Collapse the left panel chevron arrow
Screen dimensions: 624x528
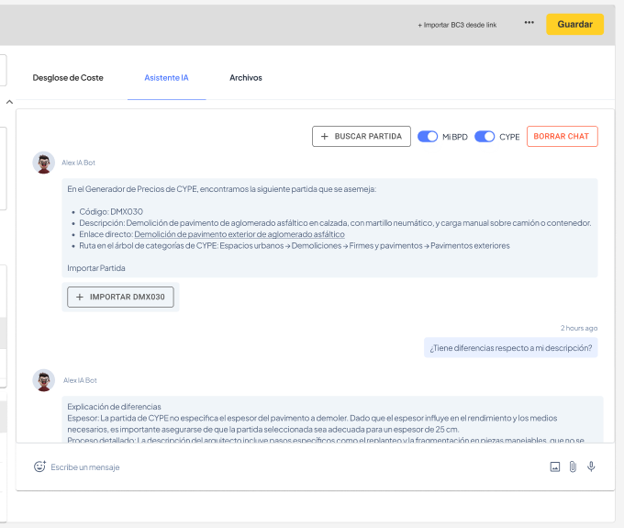(x=9, y=102)
